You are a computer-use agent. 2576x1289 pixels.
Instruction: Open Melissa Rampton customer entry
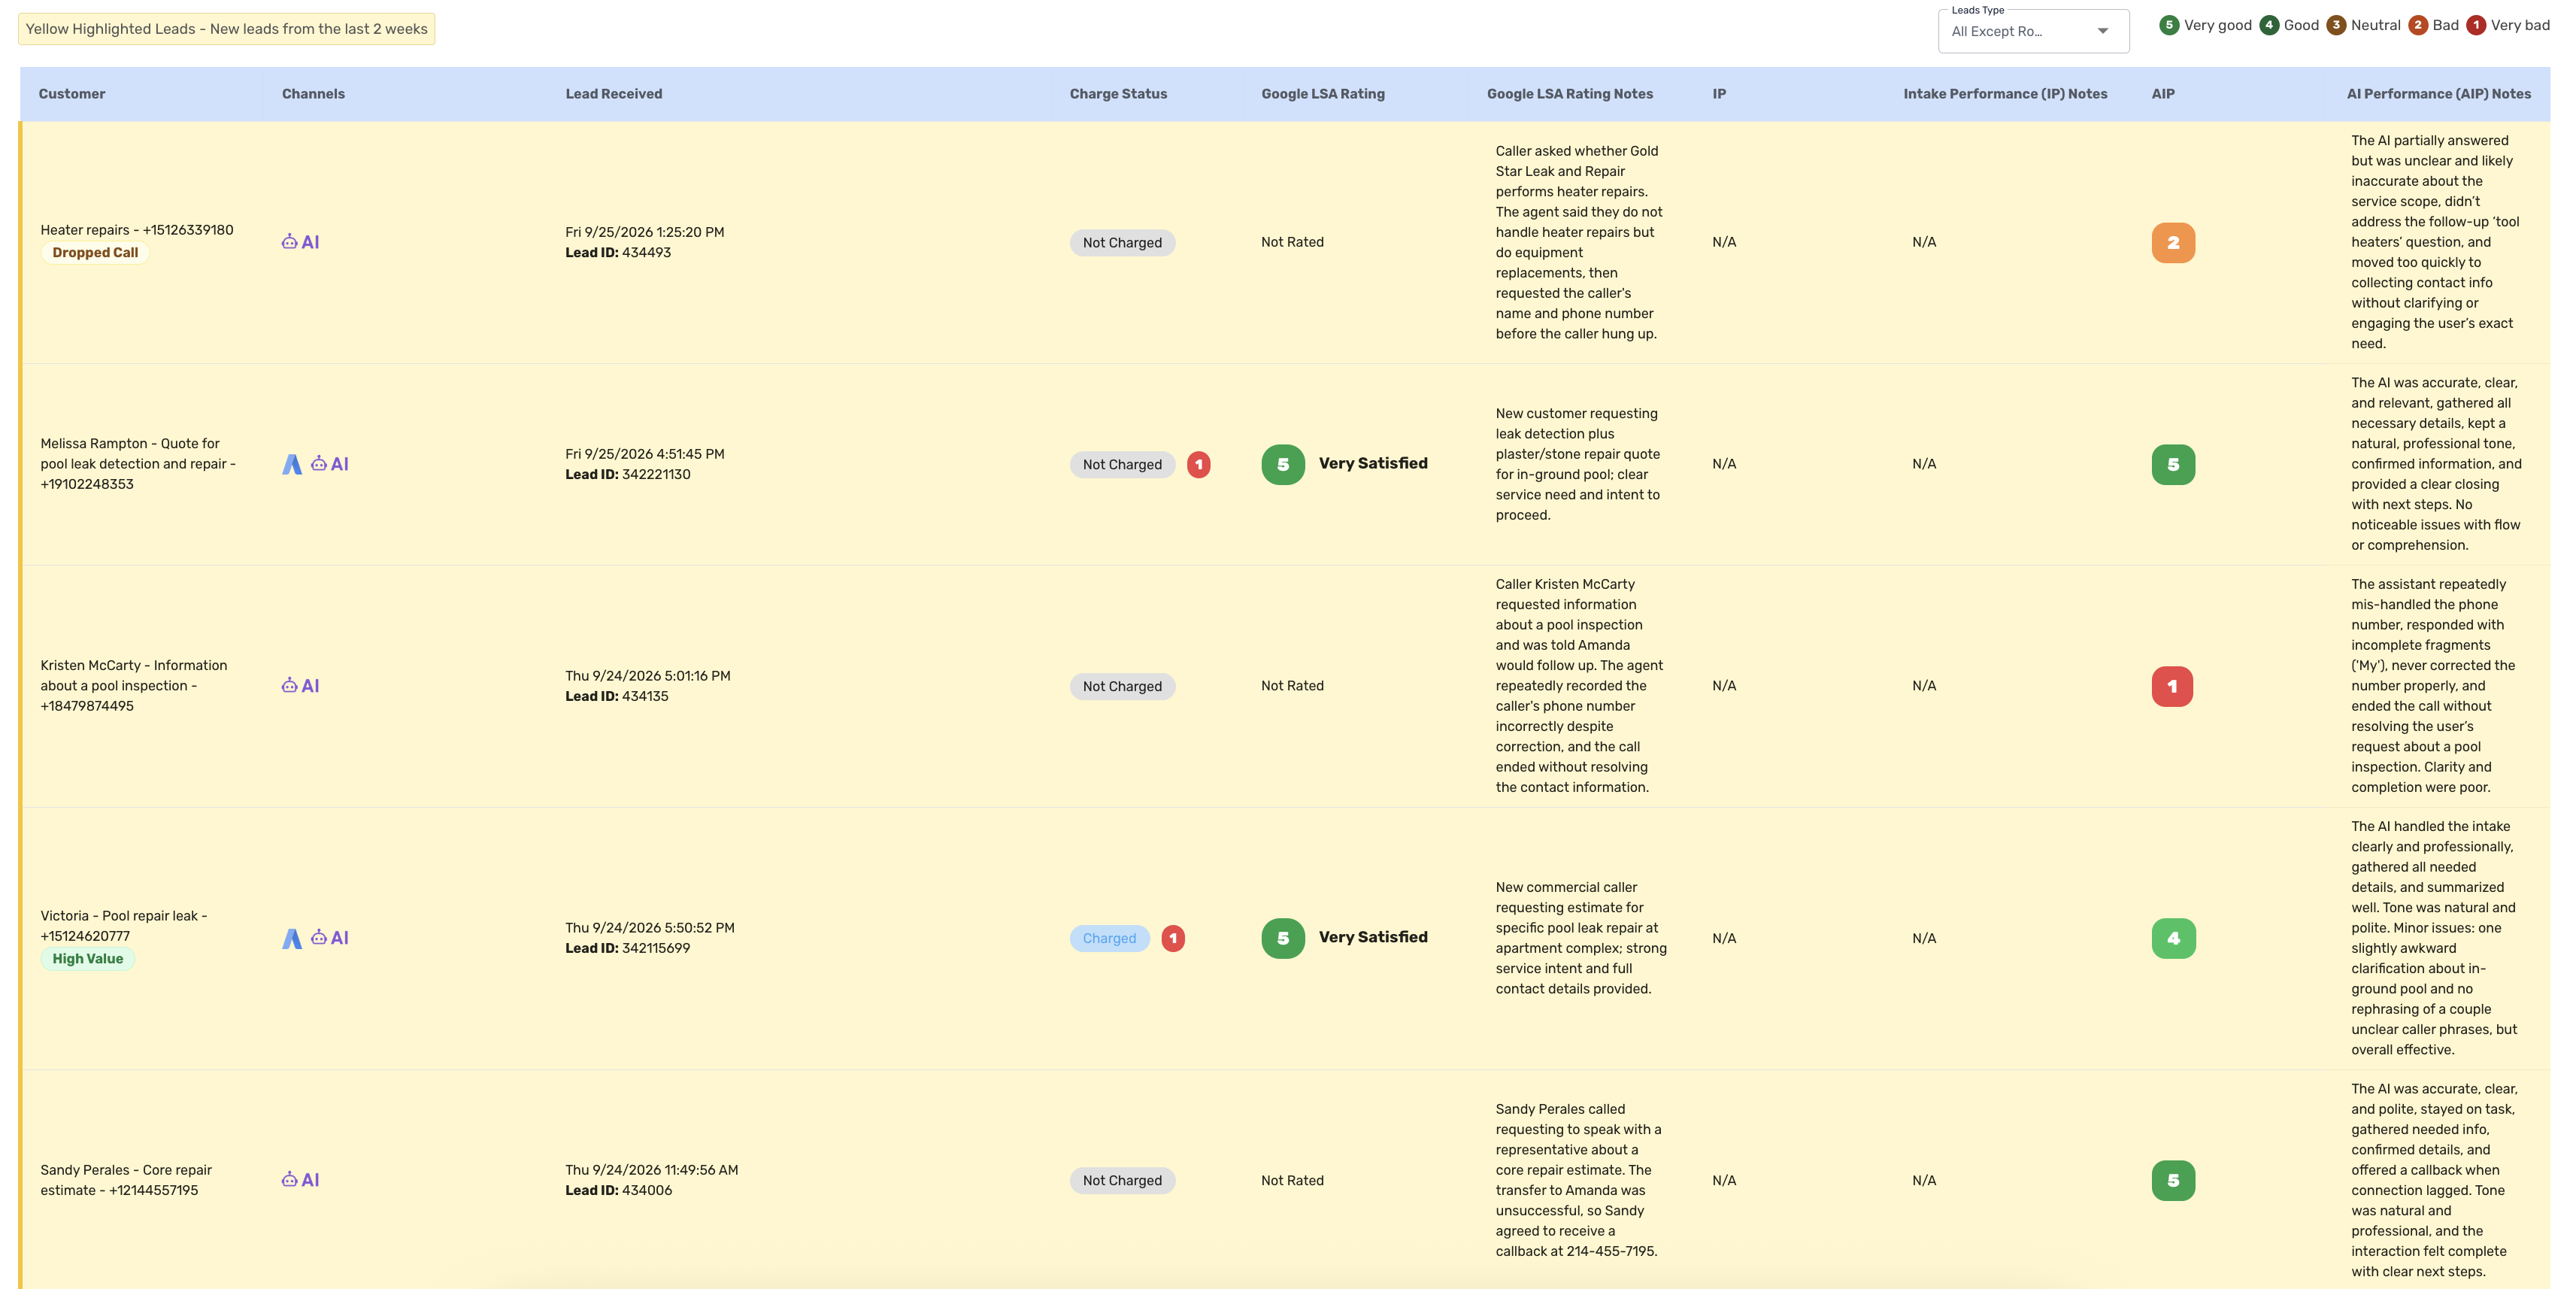point(138,464)
